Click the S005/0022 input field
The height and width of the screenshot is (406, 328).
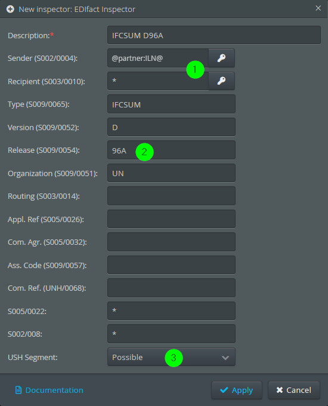tap(171, 310)
